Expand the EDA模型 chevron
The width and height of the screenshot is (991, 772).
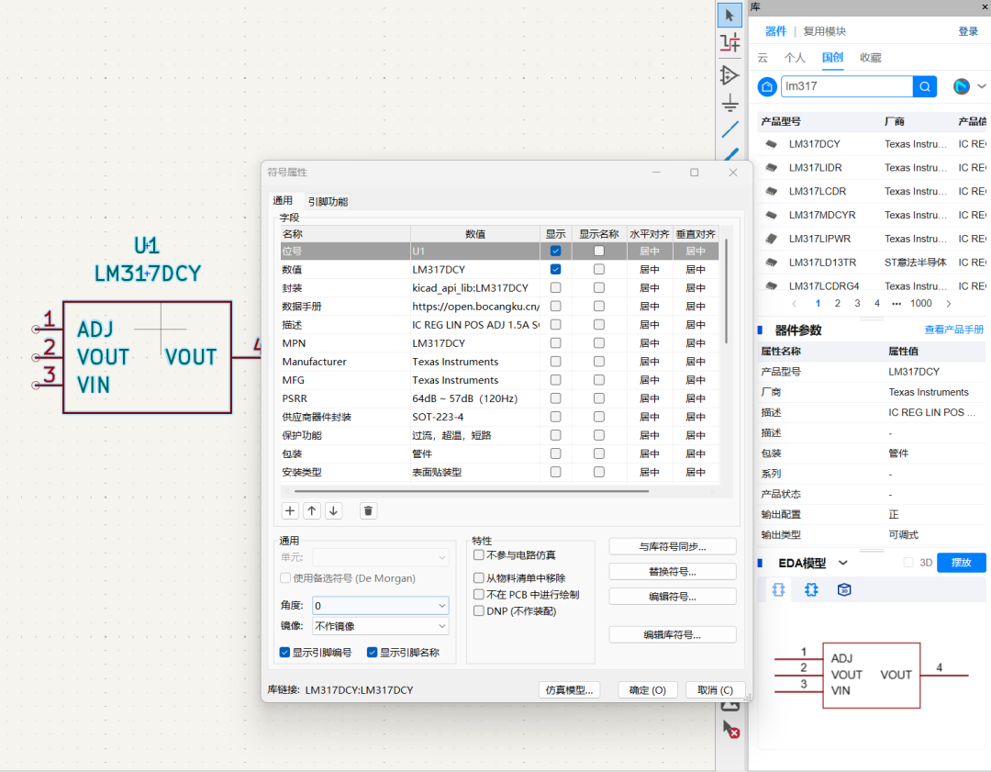[843, 563]
